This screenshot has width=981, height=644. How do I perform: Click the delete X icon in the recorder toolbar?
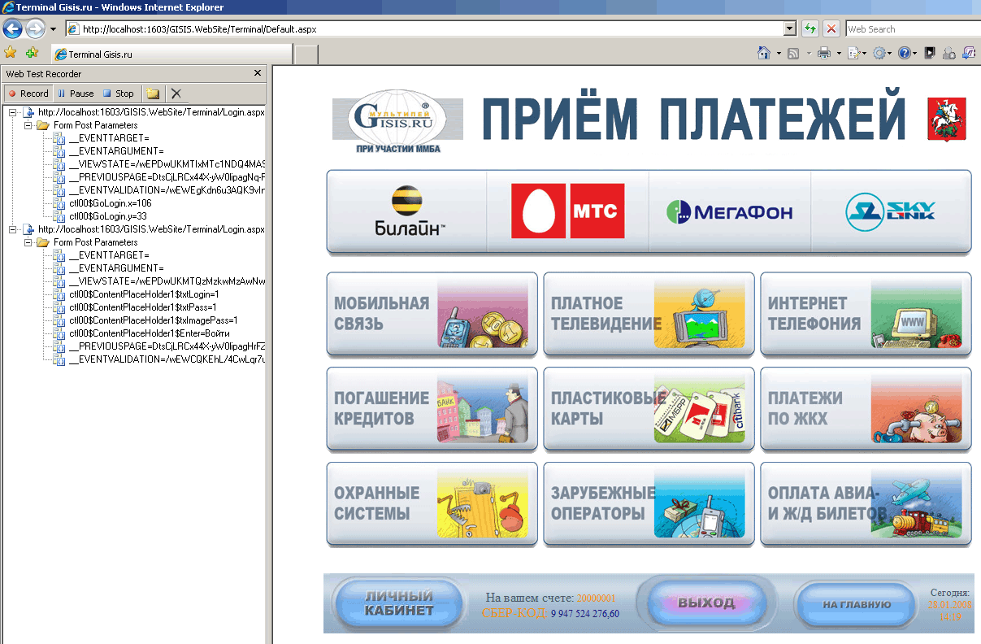pyautogui.click(x=176, y=94)
